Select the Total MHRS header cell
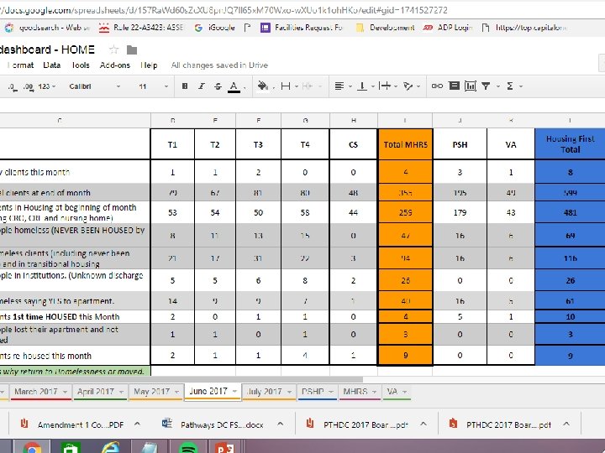Image resolution: width=605 pixels, height=453 pixels. point(405,144)
